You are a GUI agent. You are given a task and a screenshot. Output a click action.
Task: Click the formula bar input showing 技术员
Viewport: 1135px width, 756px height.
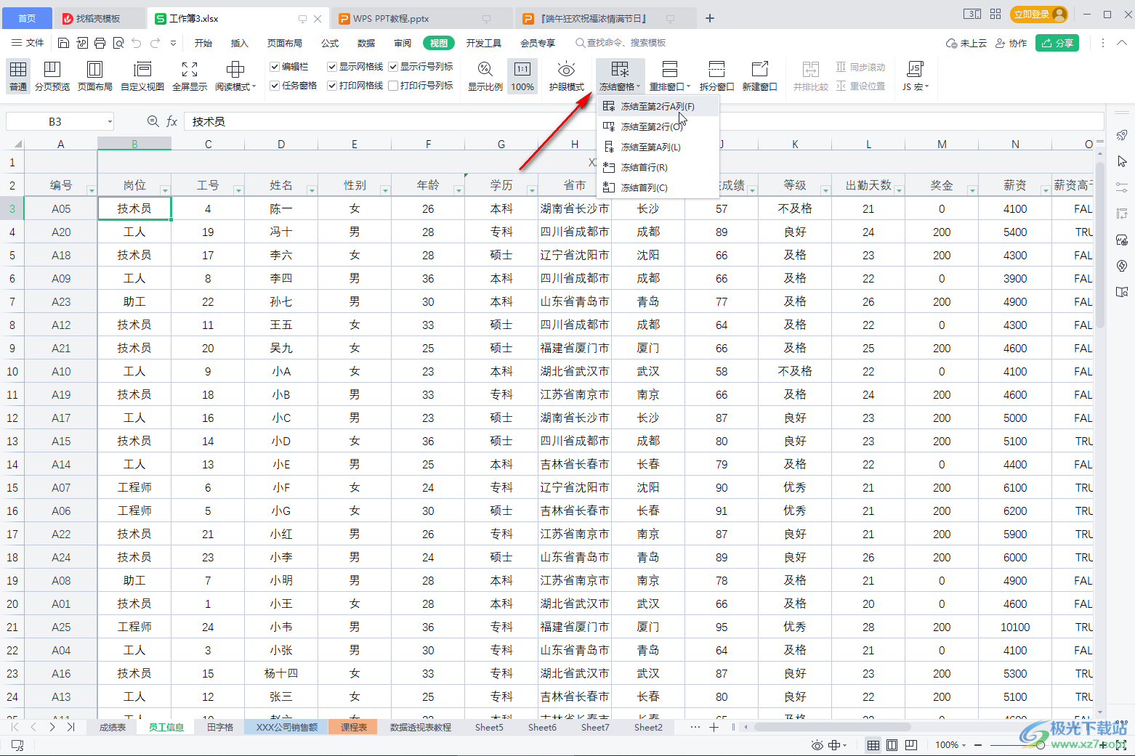coord(643,121)
